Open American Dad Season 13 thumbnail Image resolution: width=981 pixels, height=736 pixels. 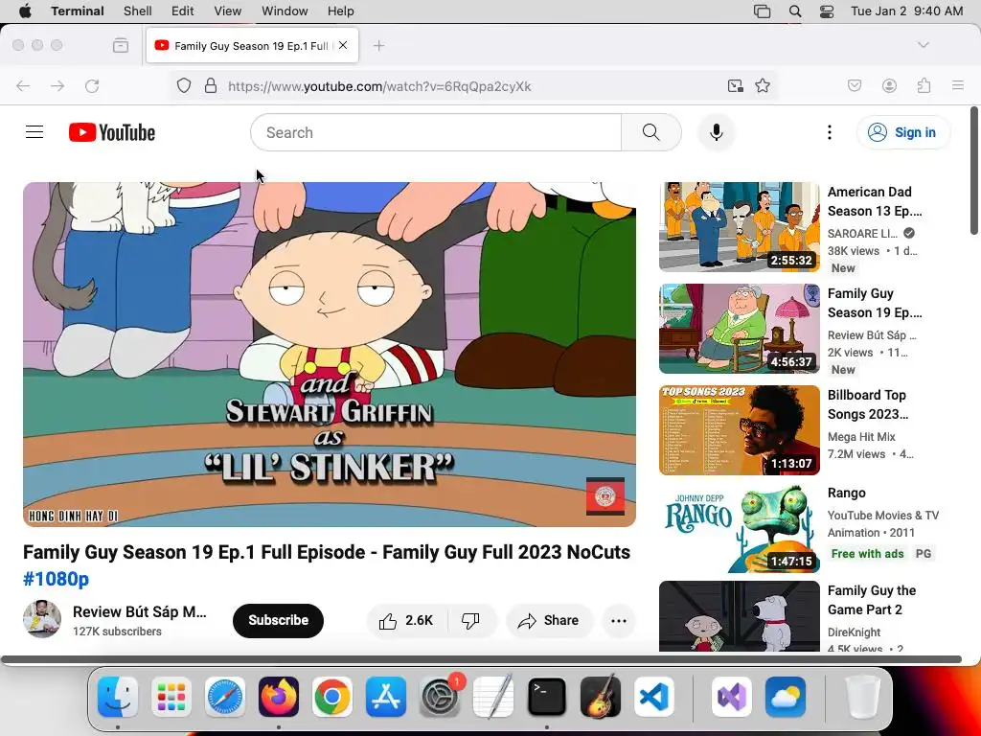(739, 226)
